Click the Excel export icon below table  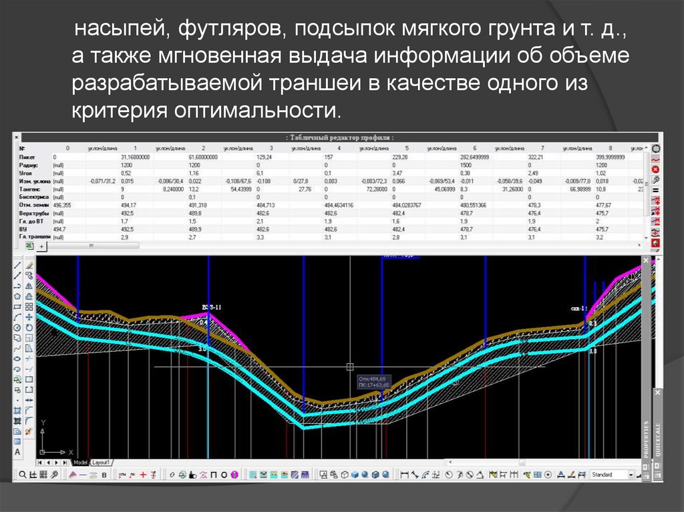[x=29, y=246]
